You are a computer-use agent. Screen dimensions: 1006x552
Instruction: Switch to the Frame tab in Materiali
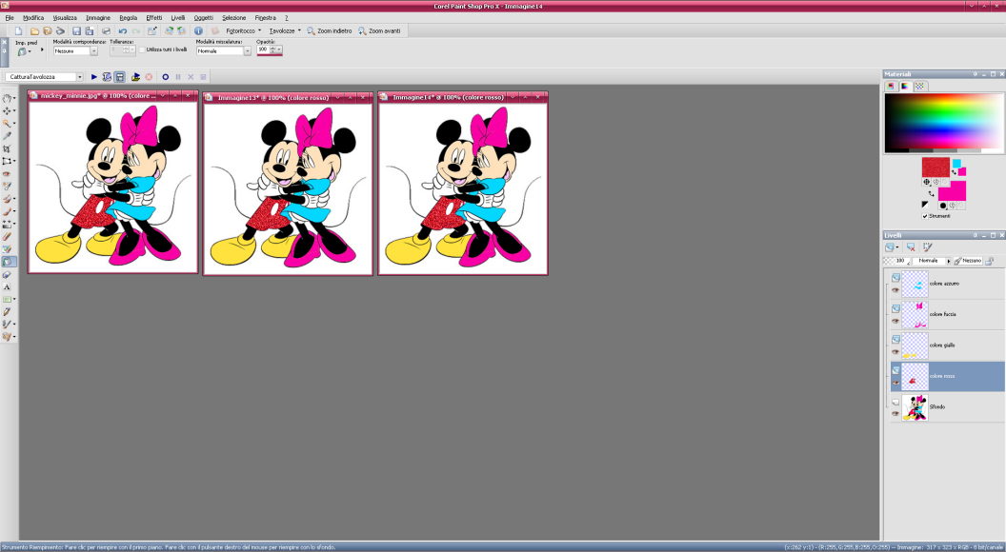[891, 86]
